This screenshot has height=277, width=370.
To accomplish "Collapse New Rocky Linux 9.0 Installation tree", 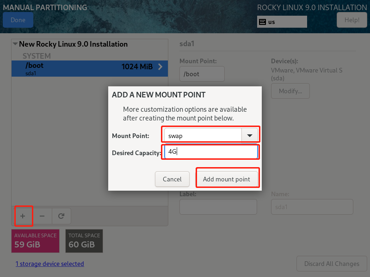I will click(15, 44).
